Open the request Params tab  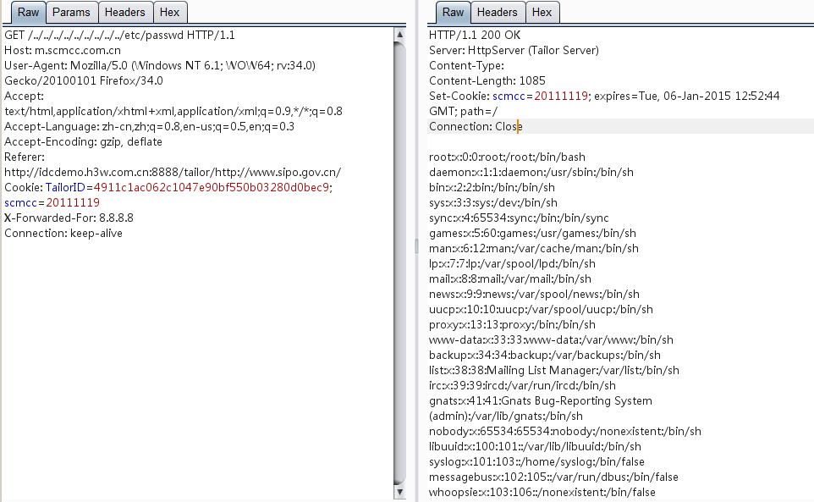pos(72,13)
